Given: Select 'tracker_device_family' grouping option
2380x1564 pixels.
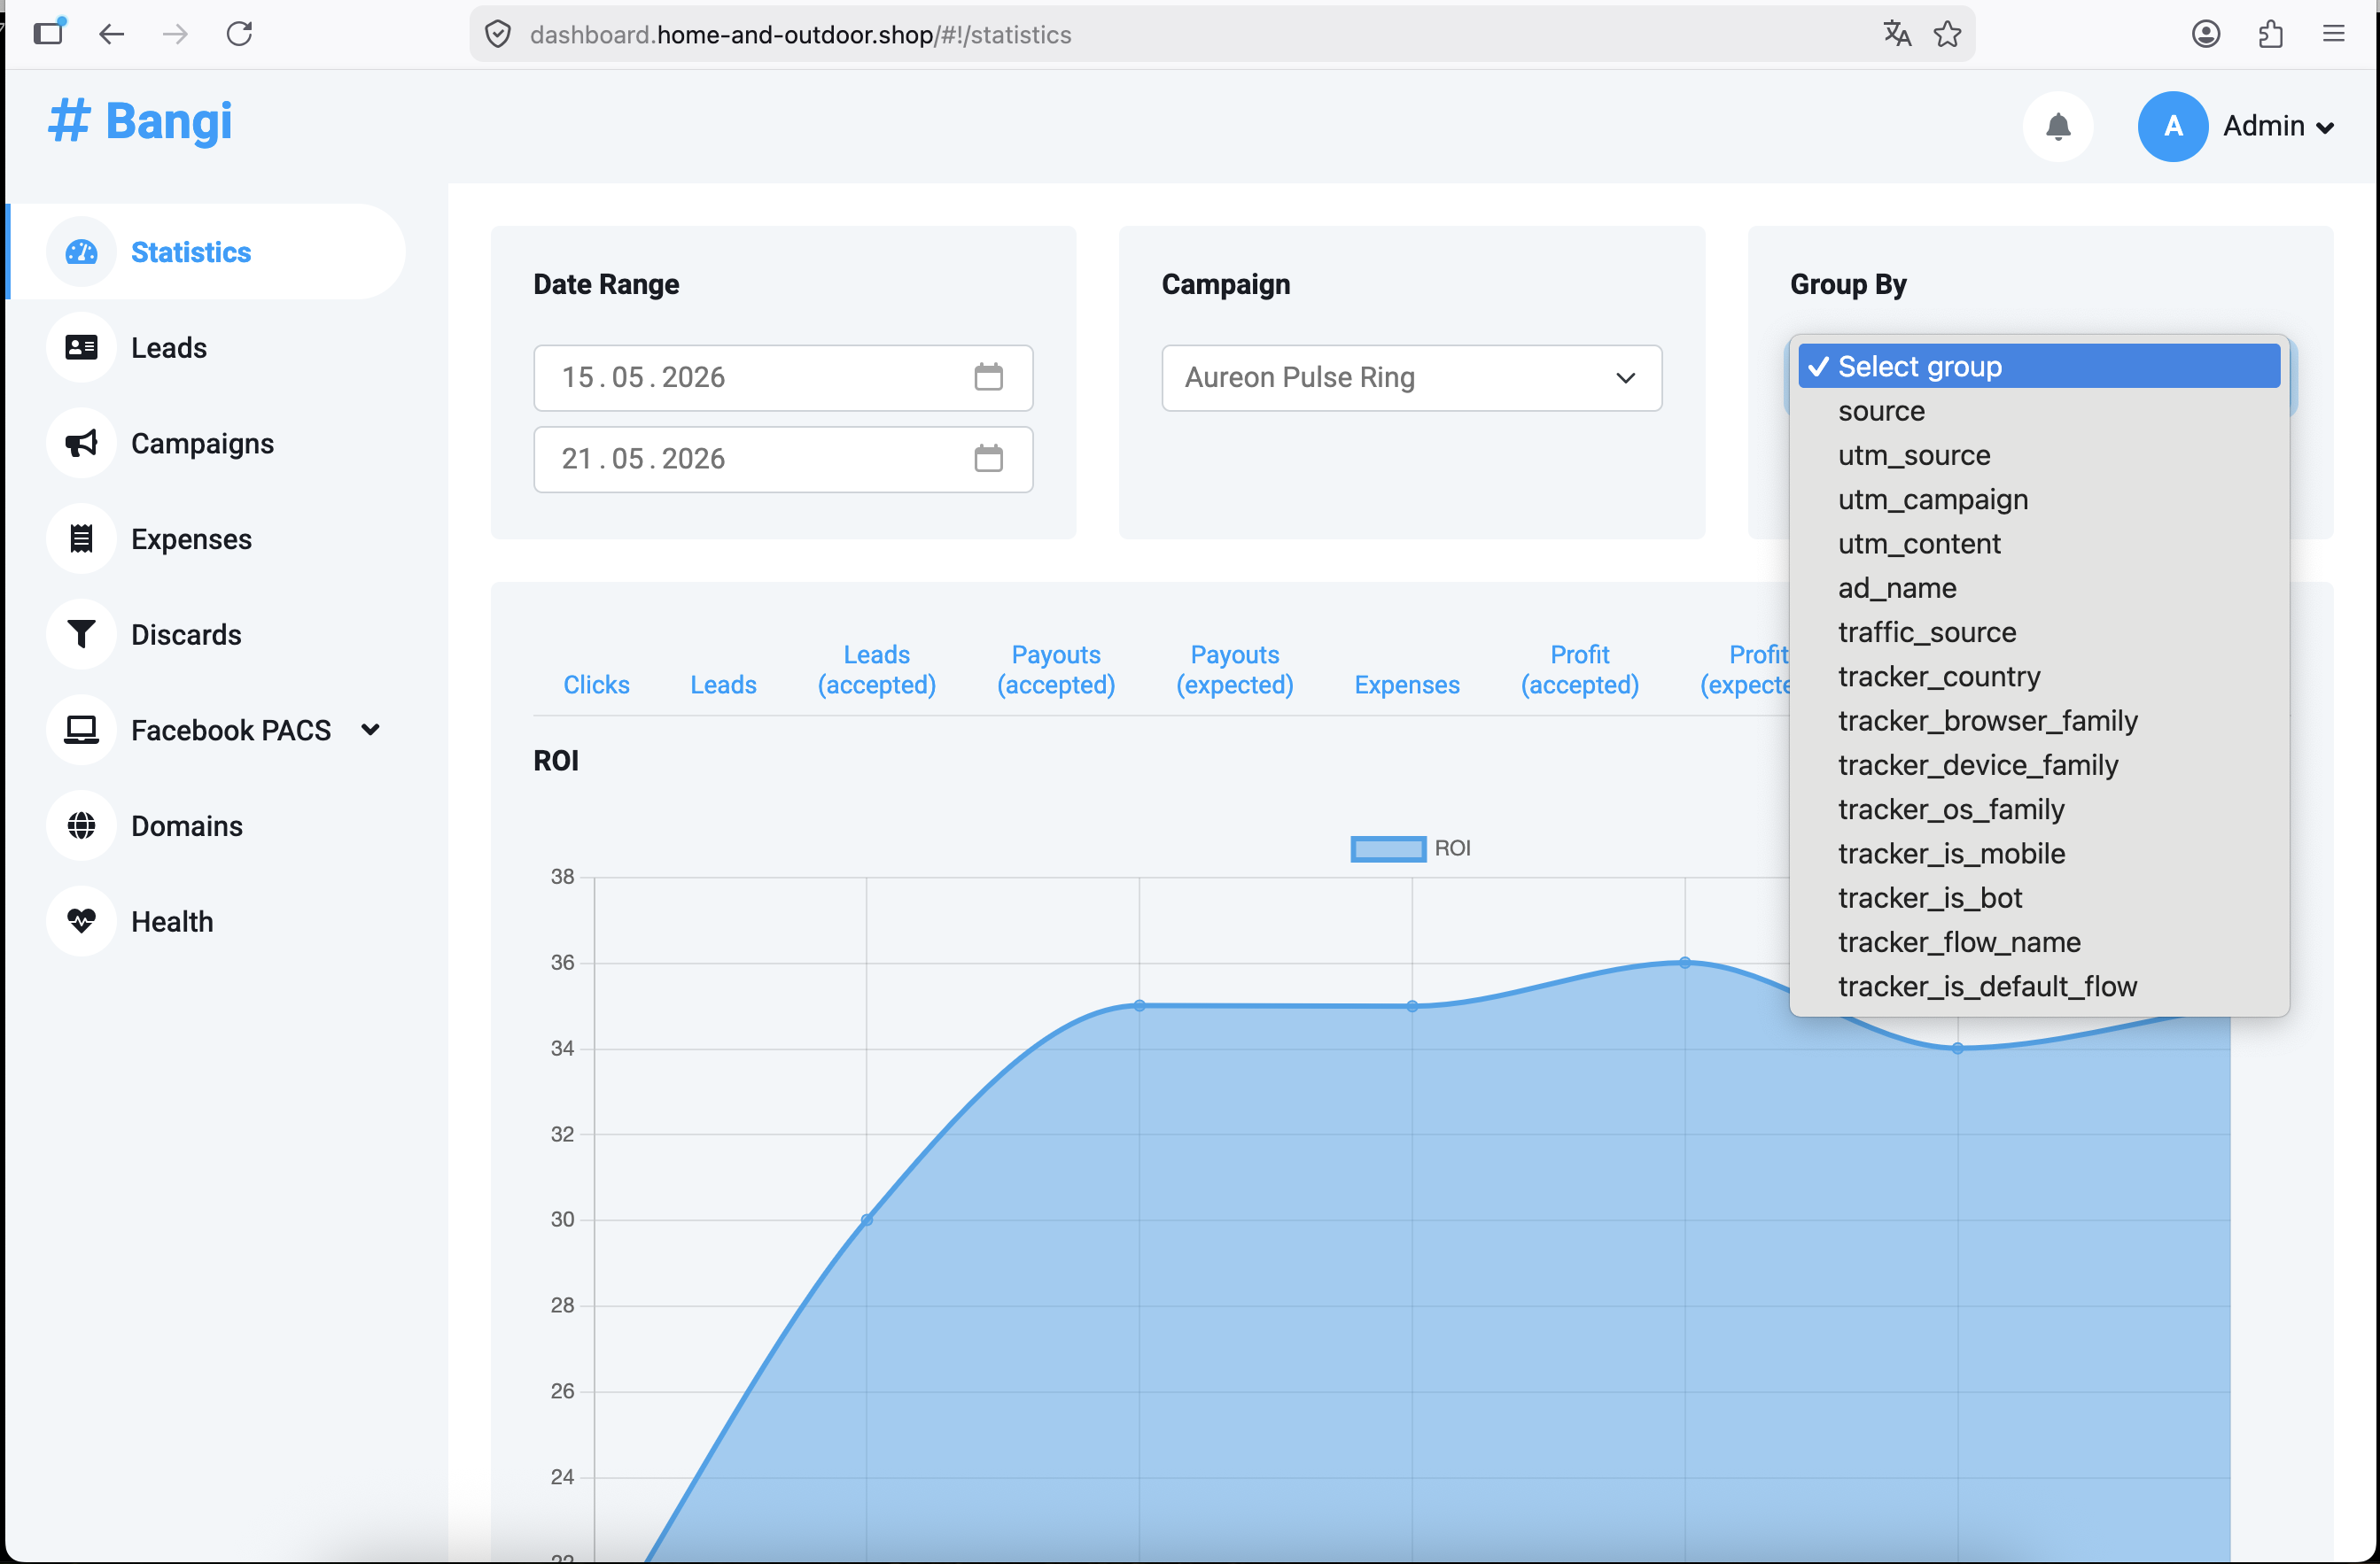Looking at the screenshot, I should point(2039,764).
